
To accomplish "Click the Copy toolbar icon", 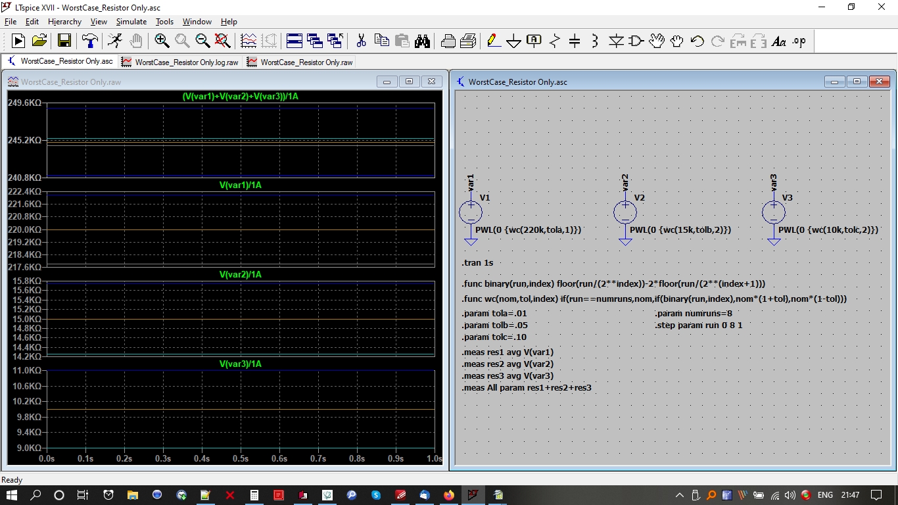I will click(381, 41).
